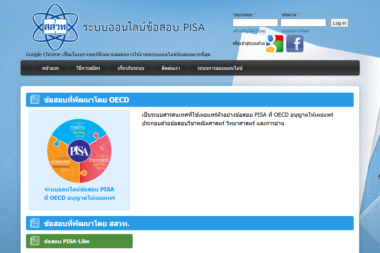The width and height of the screenshot is (380, 253).
Task: Open the สร้างบัญชีผู้ใช้ใหม่ link
Action: (x=249, y=31)
